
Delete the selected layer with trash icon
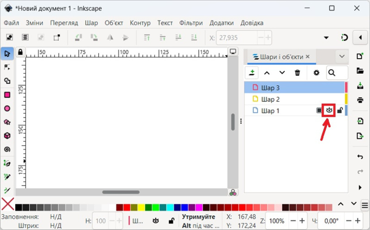[297, 73]
